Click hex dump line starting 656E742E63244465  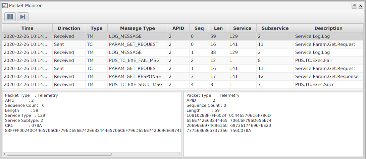pos(229,121)
